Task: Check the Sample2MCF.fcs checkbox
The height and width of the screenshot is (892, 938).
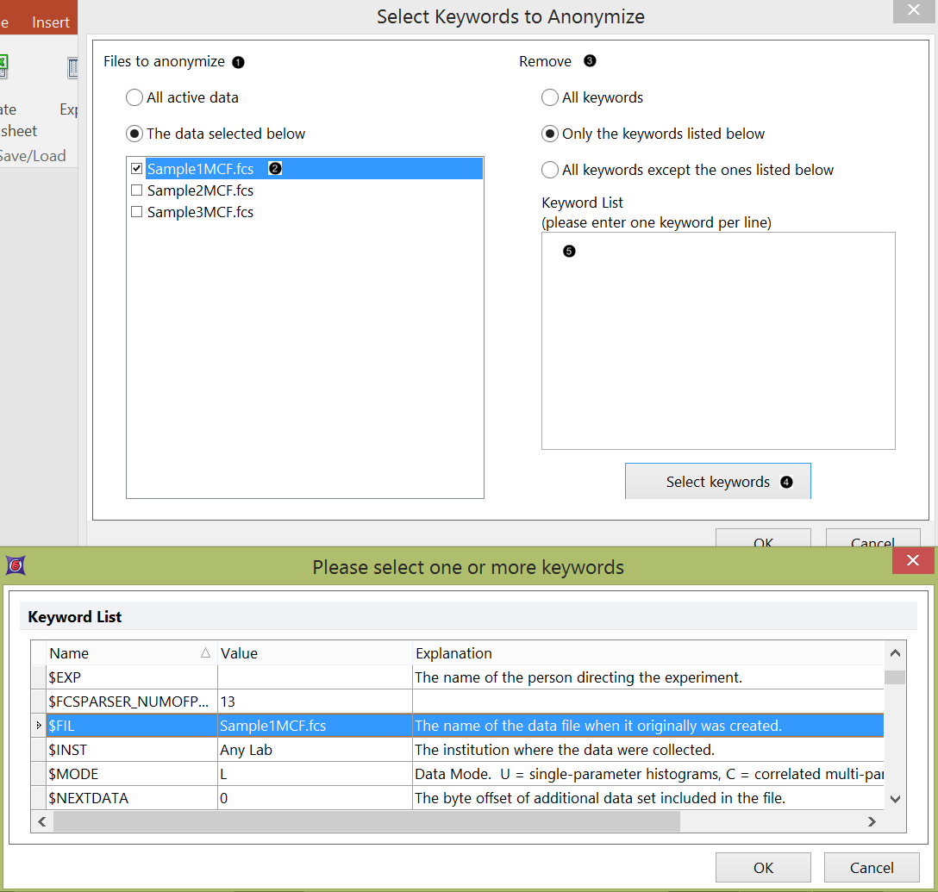Action: tap(136, 190)
